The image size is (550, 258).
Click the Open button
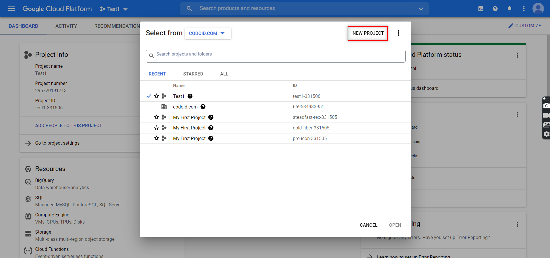point(395,225)
